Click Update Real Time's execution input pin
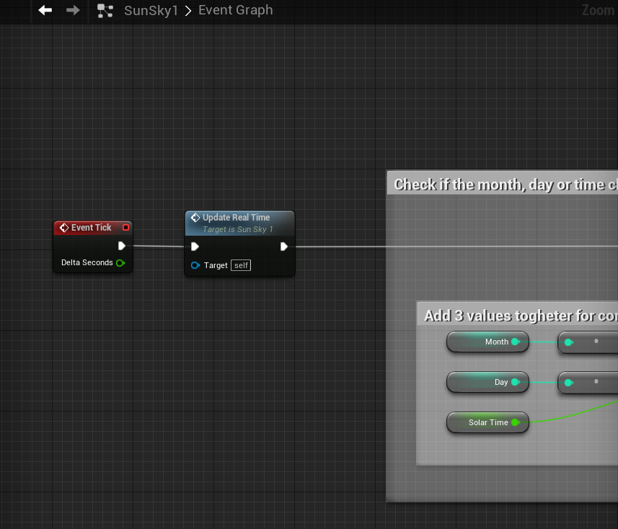 pyautogui.click(x=195, y=246)
